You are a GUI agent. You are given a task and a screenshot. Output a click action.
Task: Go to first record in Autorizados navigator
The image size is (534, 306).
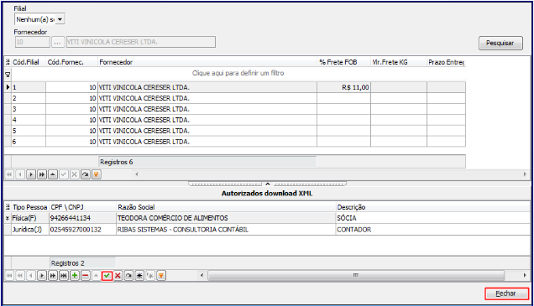click(9, 275)
